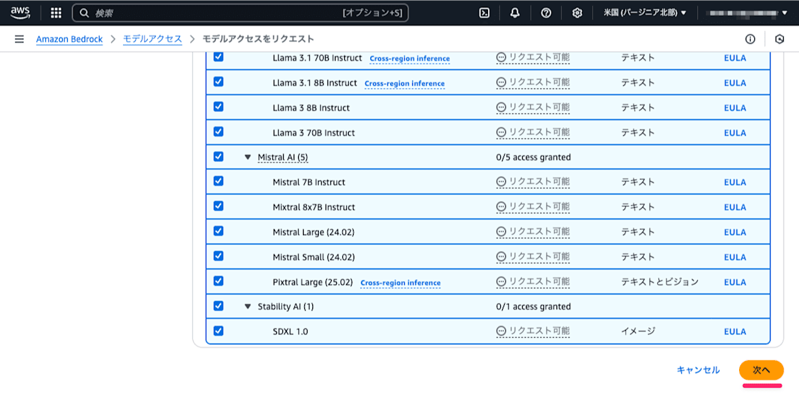799x393 pixels.
Task: Click the Mistral Small (24.02) model name
Action: [x=314, y=257]
